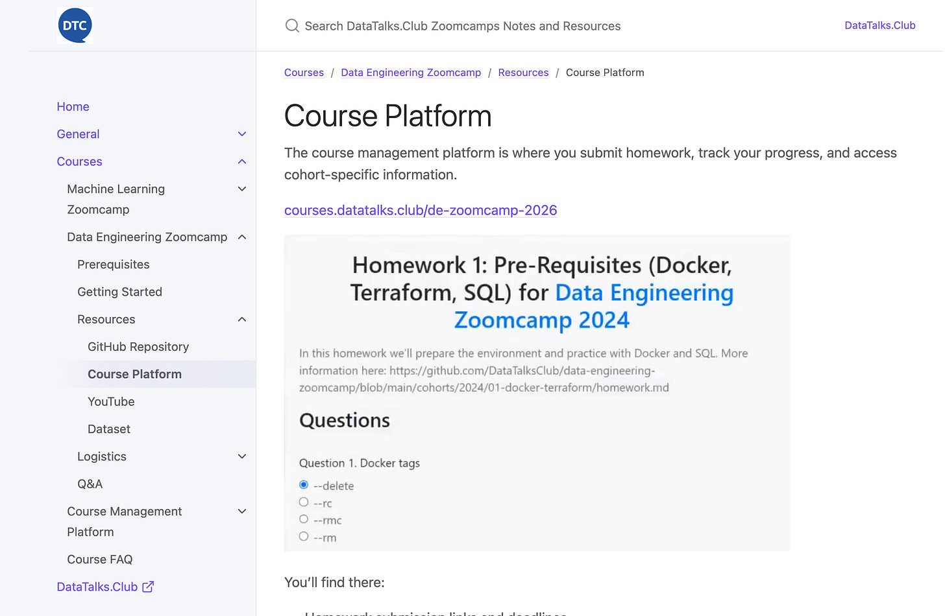Open the Home sidebar link
Viewport: 945px width, 616px height.
pos(73,107)
